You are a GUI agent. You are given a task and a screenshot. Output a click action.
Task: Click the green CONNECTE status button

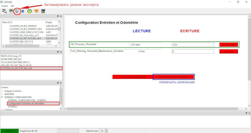9,131
